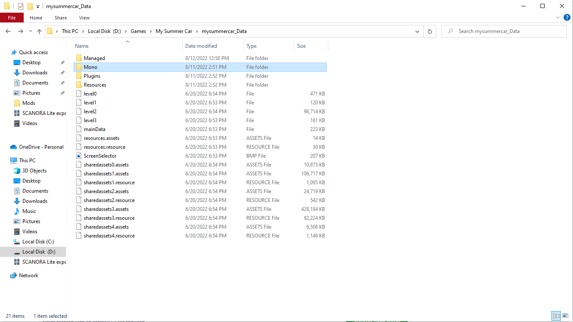Toggle the Details view button
The height and width of the screenshot is (322, 573).
(556, 316)
